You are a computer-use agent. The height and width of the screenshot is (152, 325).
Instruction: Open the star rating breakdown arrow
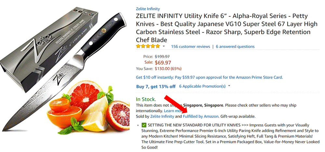pyautogui.click(x=164, y=47)
